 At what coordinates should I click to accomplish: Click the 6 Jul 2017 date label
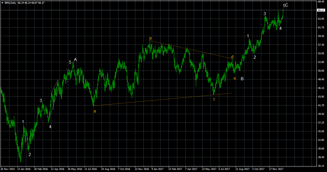[224, 169]
